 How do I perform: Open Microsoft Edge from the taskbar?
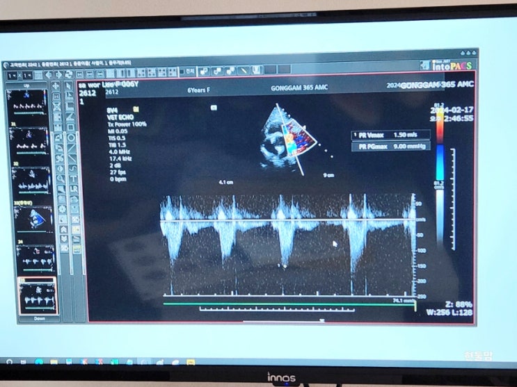tap(39, 361)
